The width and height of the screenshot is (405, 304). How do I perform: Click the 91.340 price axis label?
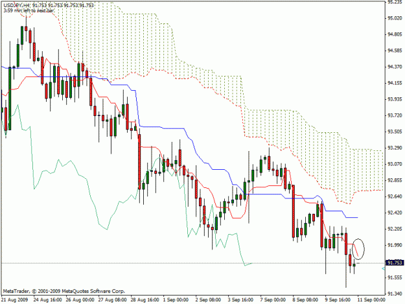395,294
